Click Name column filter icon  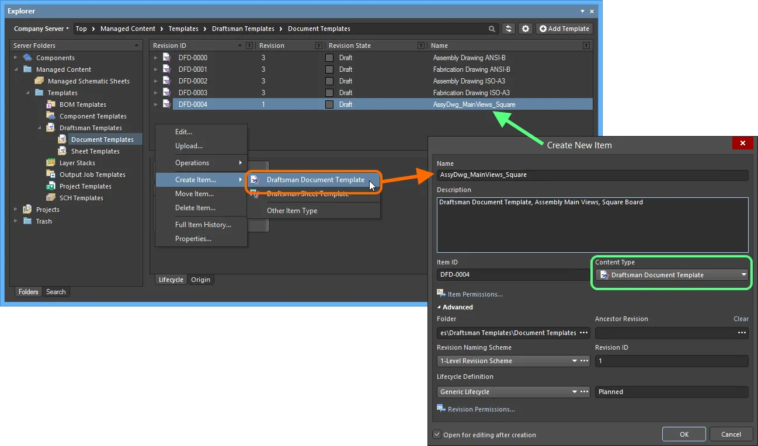(x=586, y=46)
